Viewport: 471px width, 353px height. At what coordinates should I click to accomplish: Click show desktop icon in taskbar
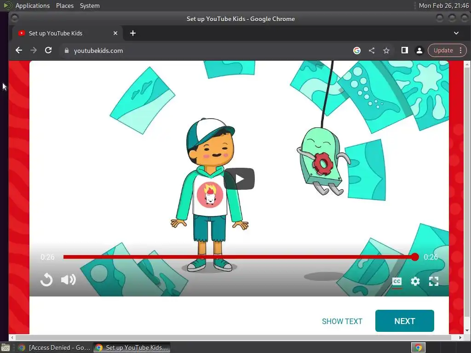[x=6, y=348]
